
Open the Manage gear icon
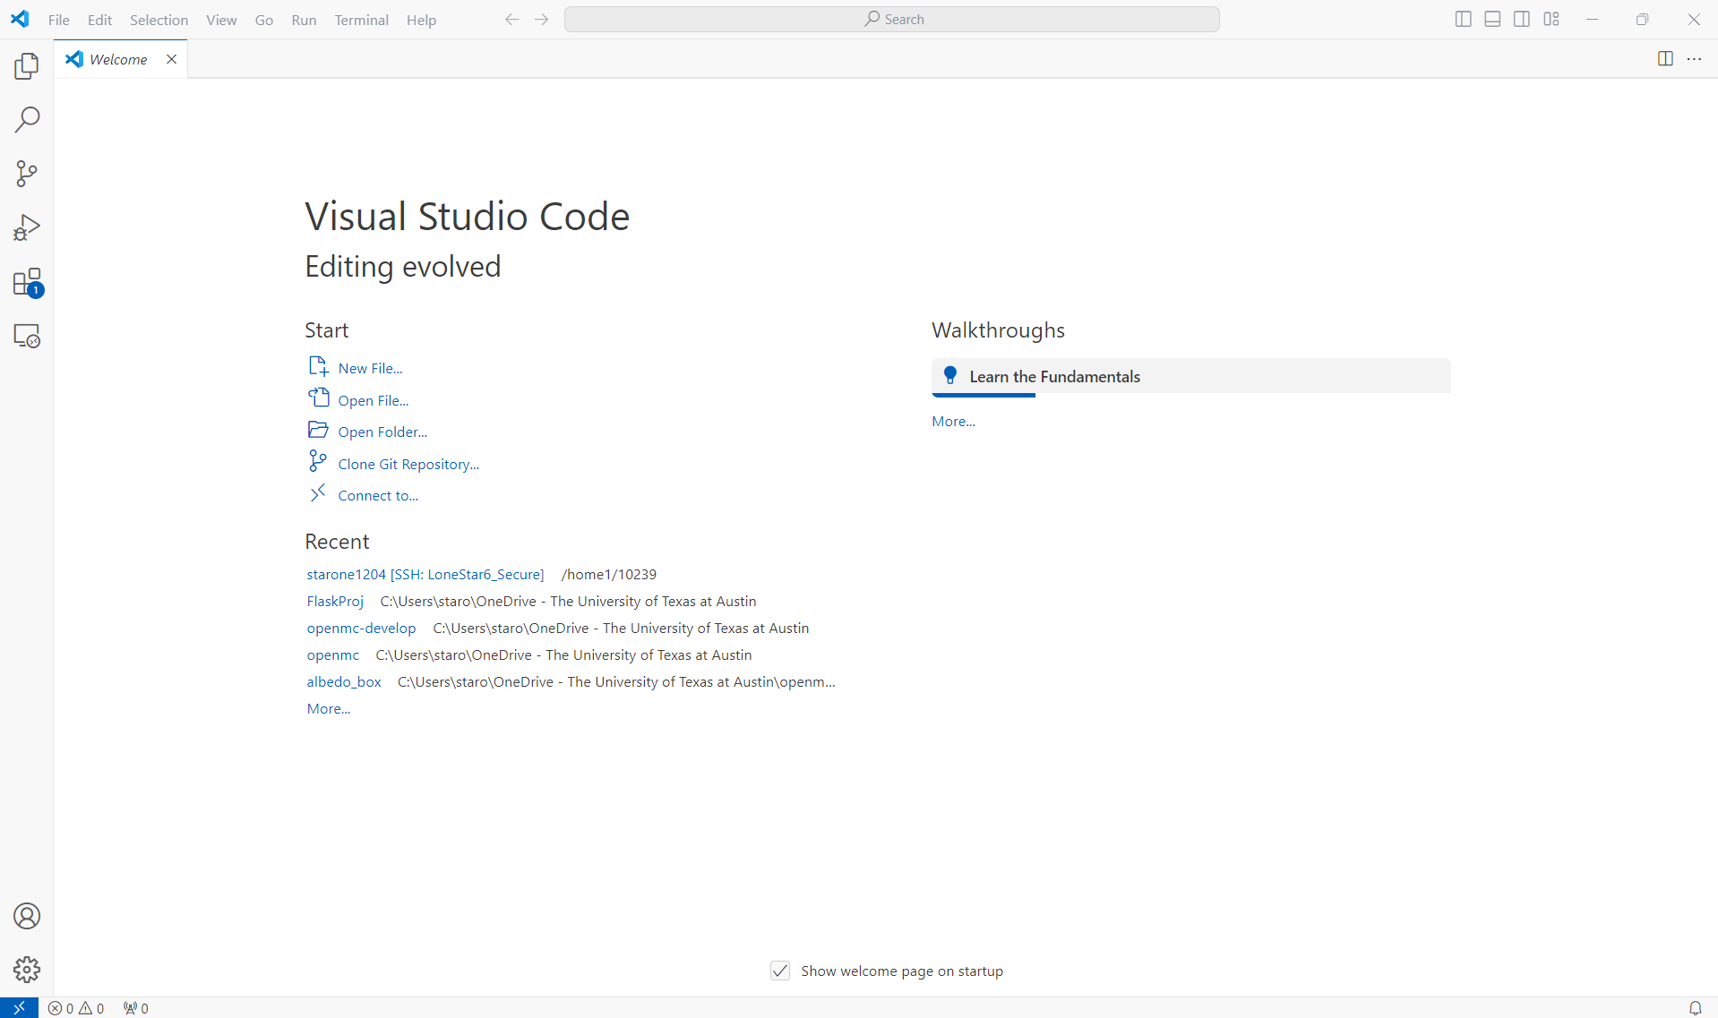click(x=27, y=969)
